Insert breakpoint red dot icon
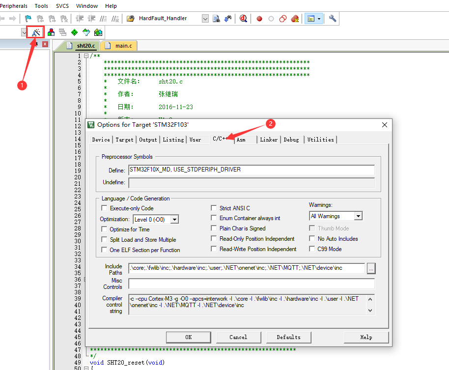Viewport: 449px width, 370px height. coord(259,19)
